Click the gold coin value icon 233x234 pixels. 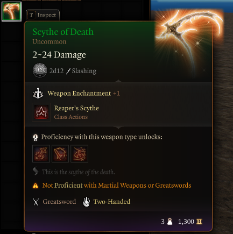tap(199, 222)
